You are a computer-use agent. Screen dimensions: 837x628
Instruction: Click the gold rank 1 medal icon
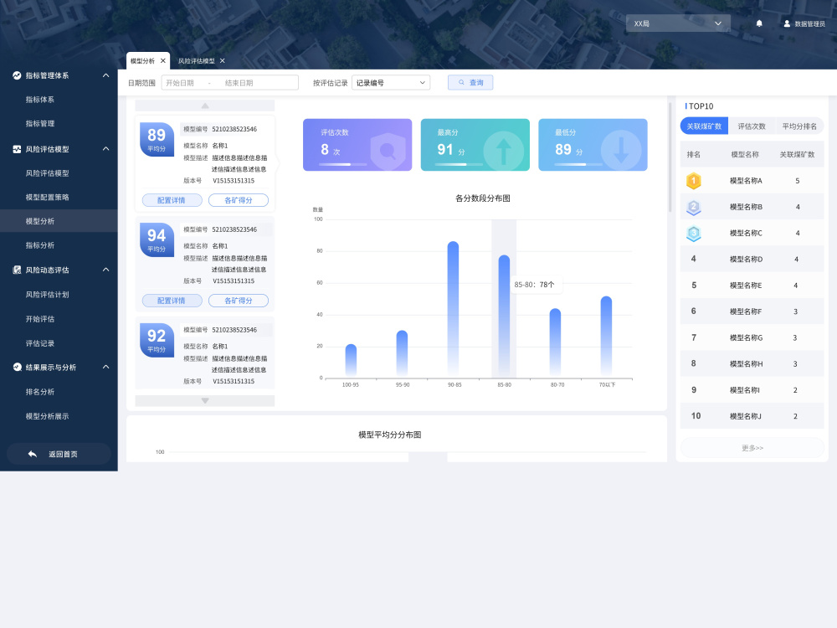click(693, 181)
